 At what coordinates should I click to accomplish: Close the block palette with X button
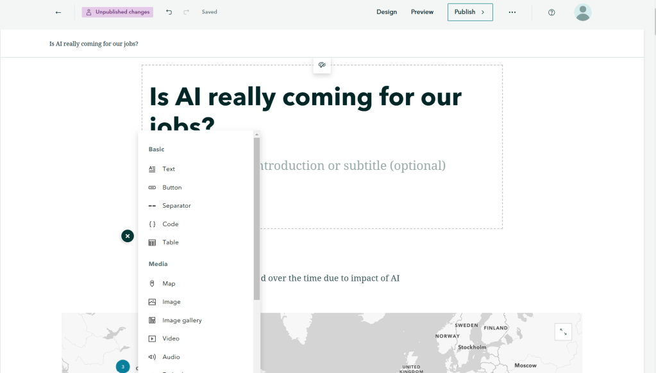click(x=128, y=236)
